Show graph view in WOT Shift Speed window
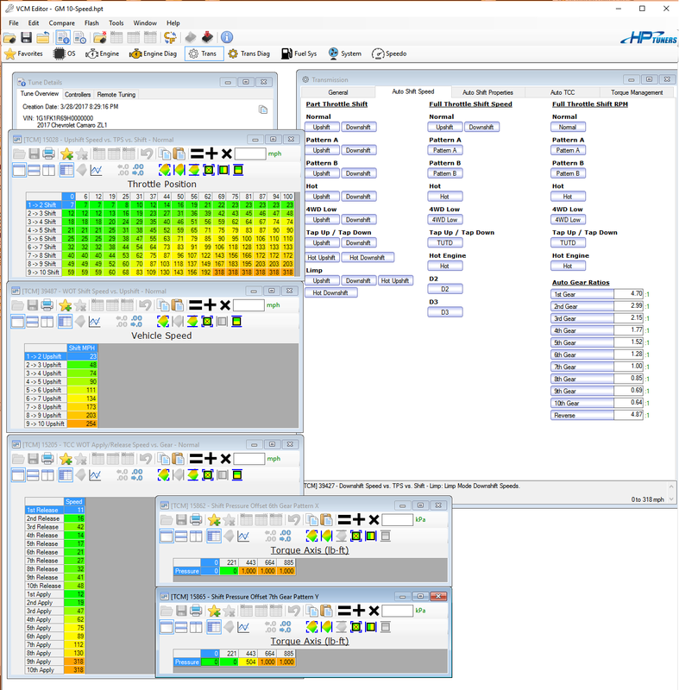The width and height of the screenshot is (679, 690). coord(95,321)
